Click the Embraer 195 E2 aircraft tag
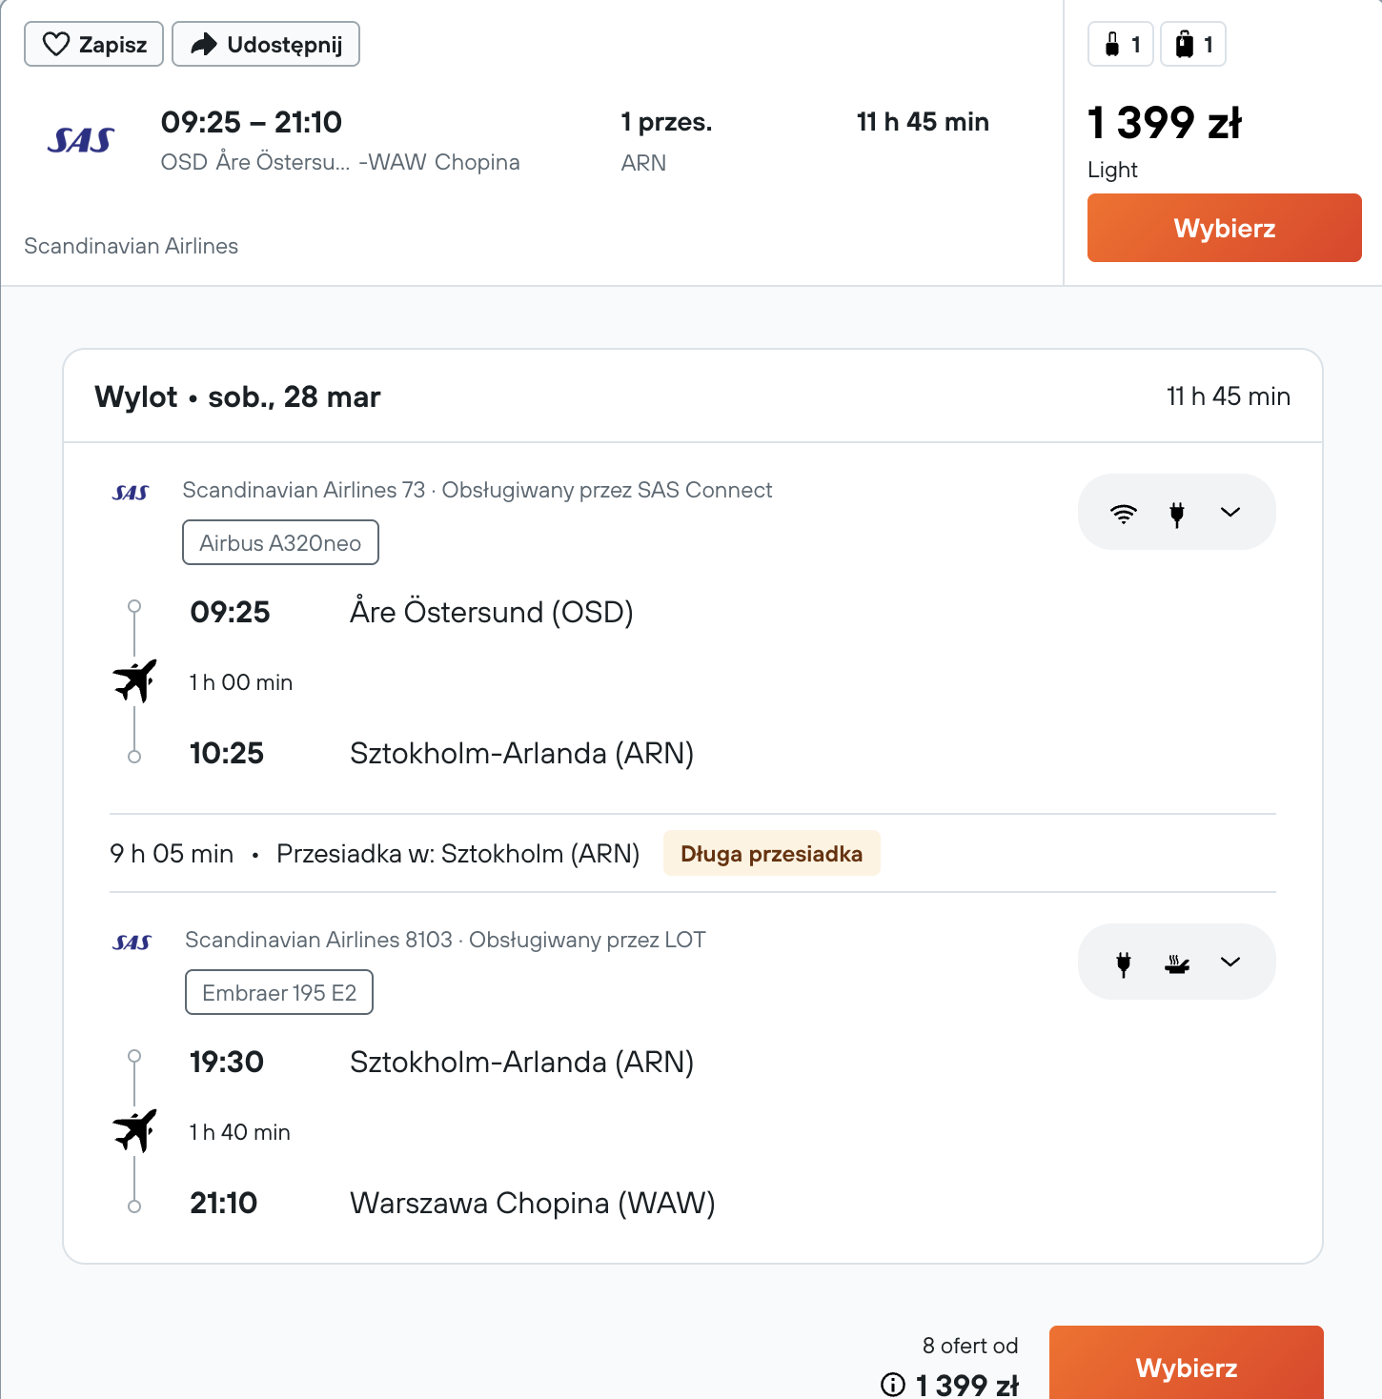Image resolution: width=1382 pixels, height=1399 pixels. coord(278,992)
